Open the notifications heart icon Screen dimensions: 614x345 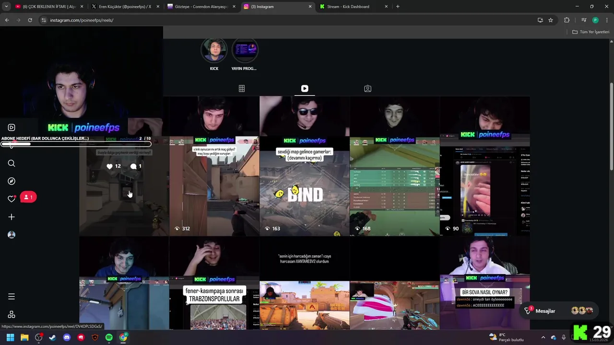tap(12, 199)
